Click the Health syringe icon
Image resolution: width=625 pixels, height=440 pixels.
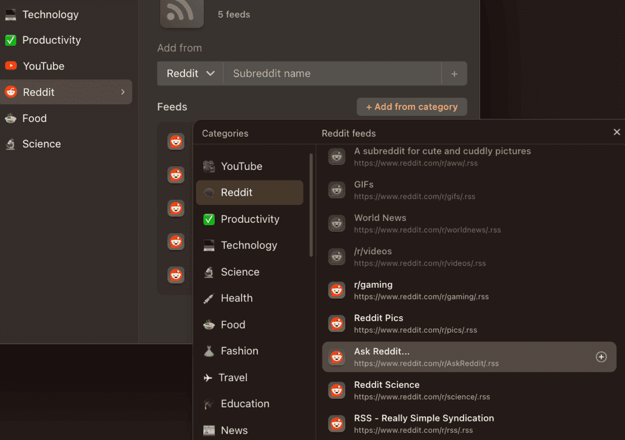[x=208, y=298]
